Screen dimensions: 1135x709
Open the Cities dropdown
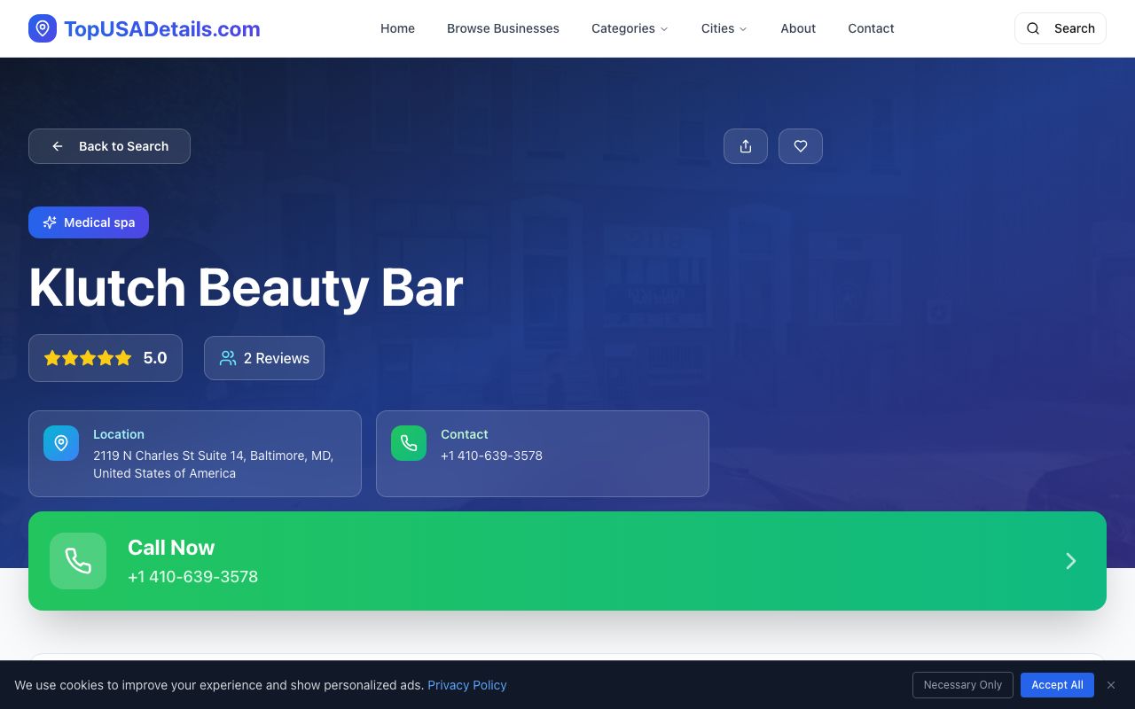pos(724,28)
